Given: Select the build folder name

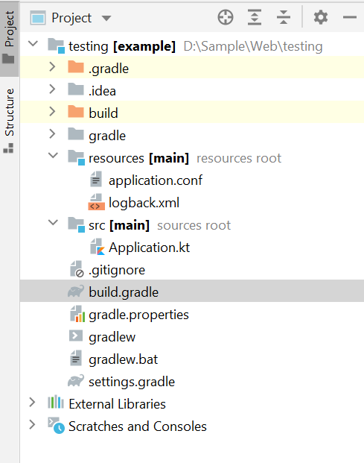Looking at the screenshot, I should (x=103, y=113).
